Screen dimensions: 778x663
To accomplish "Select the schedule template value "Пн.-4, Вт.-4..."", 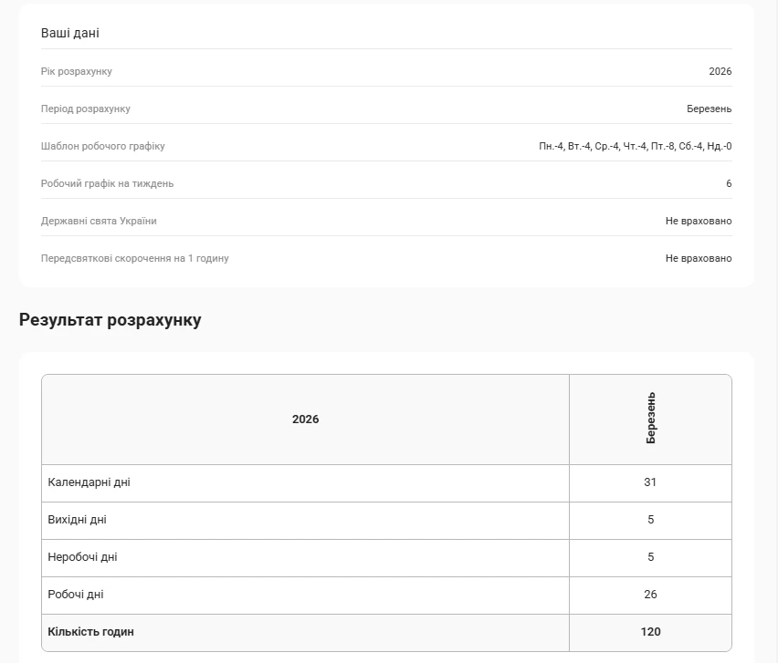I will point(635,146).
